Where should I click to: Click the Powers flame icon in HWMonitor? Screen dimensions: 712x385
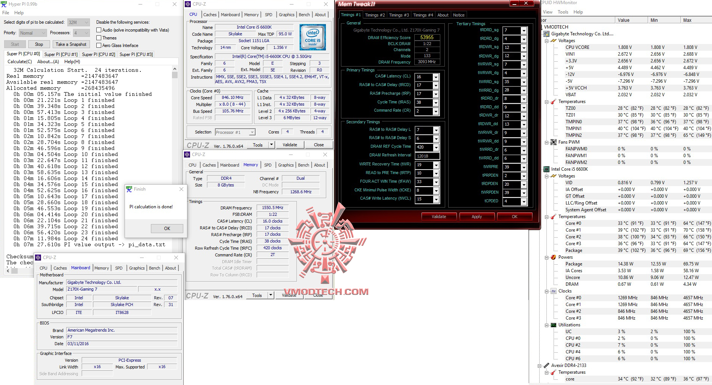point(554,257)
